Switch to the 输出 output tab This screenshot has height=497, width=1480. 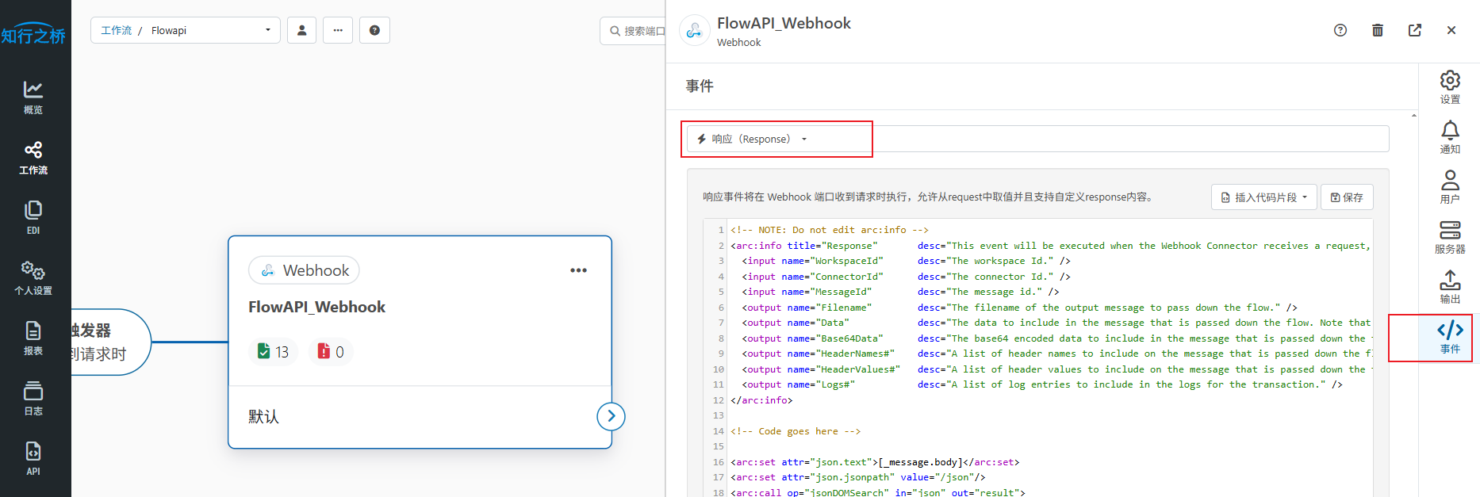[1450, 288]
